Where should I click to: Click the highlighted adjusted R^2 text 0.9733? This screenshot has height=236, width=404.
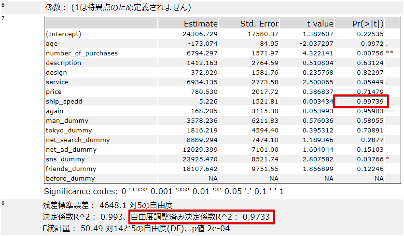(x=203, y=217)
